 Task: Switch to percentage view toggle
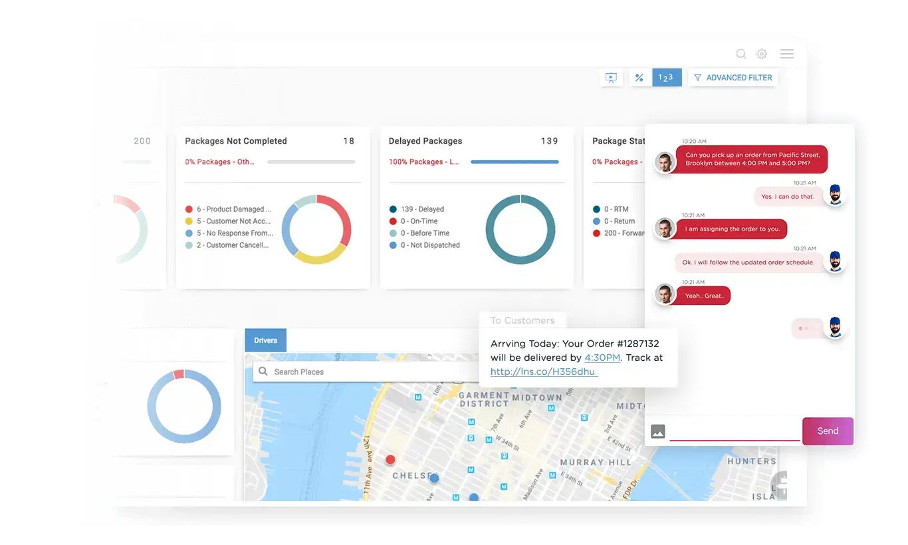[639, 78]
